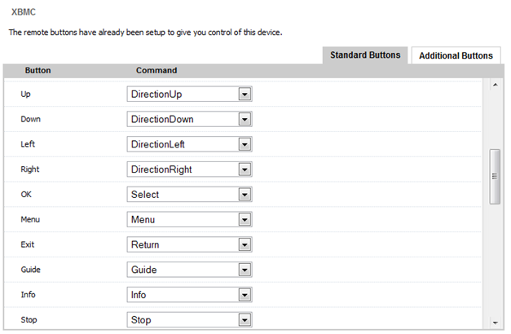Viewport: 511px width, 334px height.
Task: Open the Info command dropdown arrow
Action: [244, 295]
